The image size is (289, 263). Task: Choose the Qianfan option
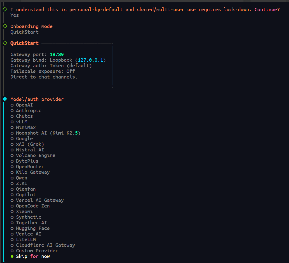tap(23, 189)
